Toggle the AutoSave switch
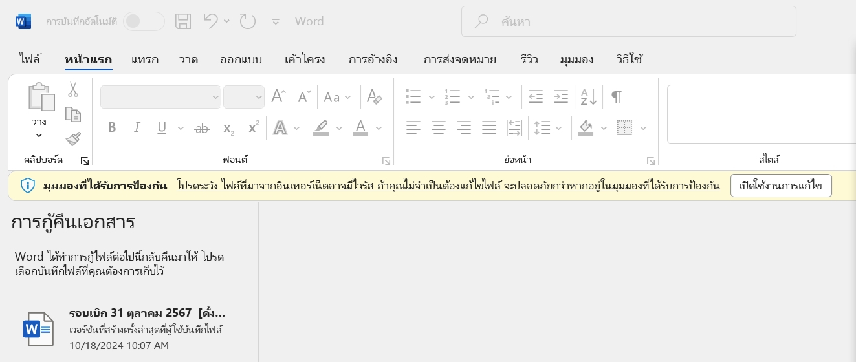The height and width of the screenshot is (362, 856). (x=144, y=21)
